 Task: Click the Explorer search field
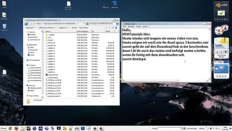(x=103, y=24)
